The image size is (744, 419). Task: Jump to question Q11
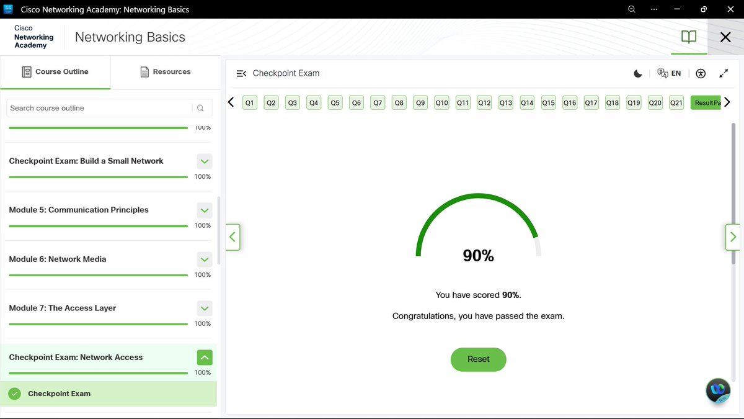(463, 103)
